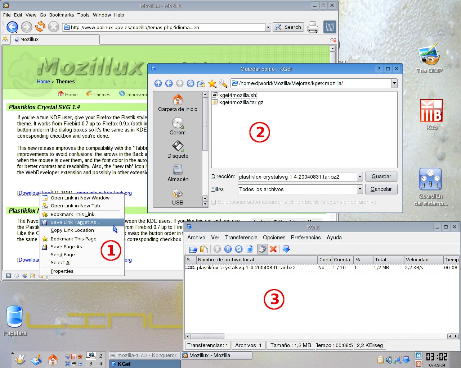Select Carpeta de inicio in places panel

pyautogui.click(x=178, y=103)
